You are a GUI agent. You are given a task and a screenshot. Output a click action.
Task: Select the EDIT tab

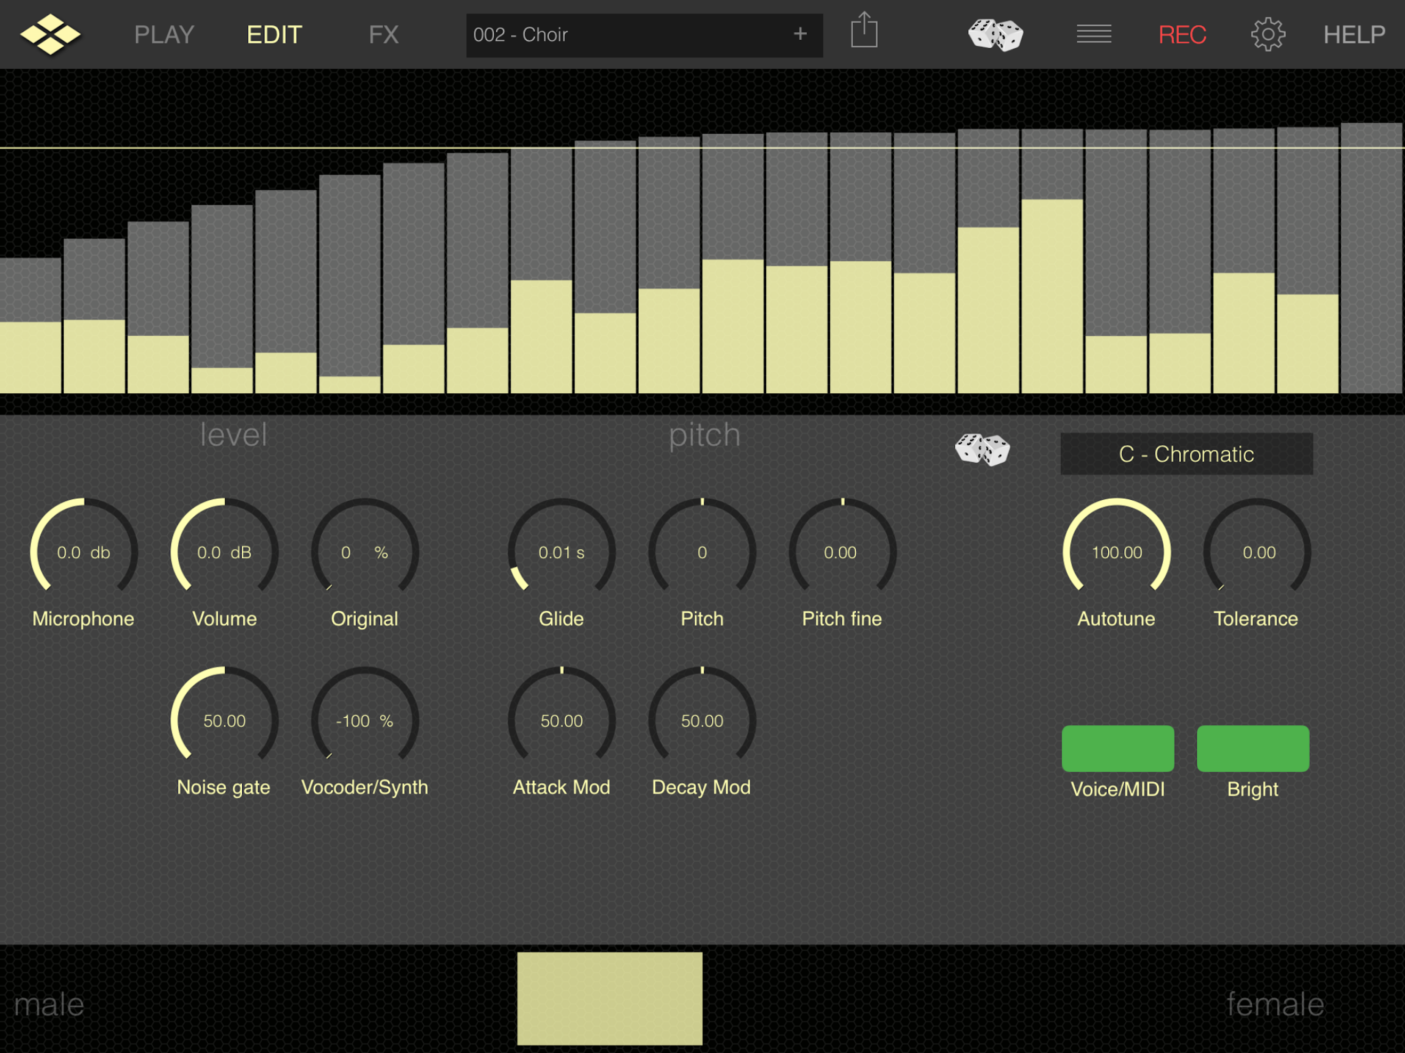click(x=274, y=34)
